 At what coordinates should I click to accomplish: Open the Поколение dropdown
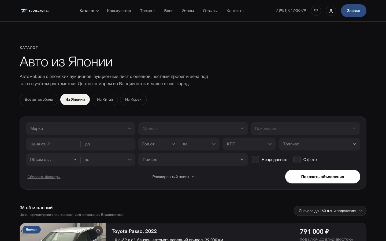pos(305,129)
